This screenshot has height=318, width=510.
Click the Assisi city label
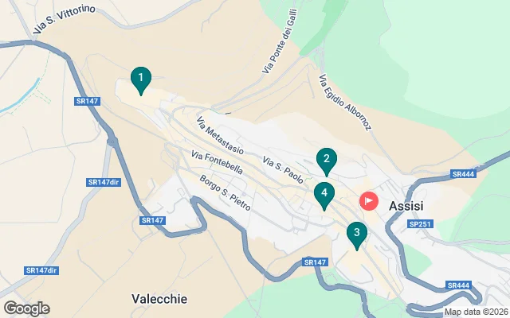[x=406, y=206]
